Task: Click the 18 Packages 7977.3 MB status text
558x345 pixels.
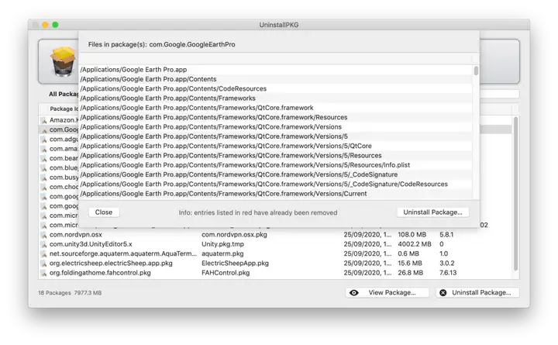Action: click(70, 293)
